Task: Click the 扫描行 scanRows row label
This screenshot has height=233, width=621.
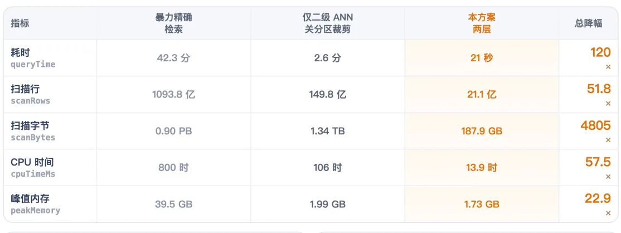Action: [31, 95]
